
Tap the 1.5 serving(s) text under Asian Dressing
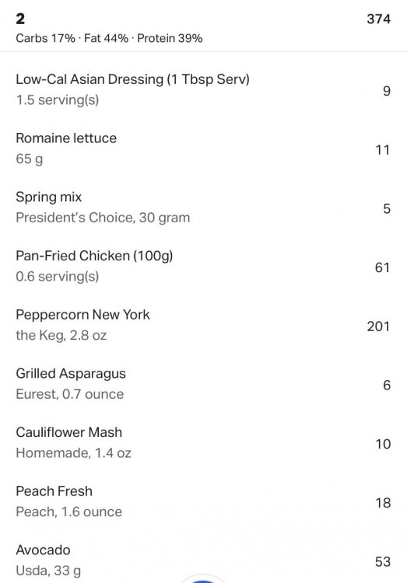tap(58, 100)
